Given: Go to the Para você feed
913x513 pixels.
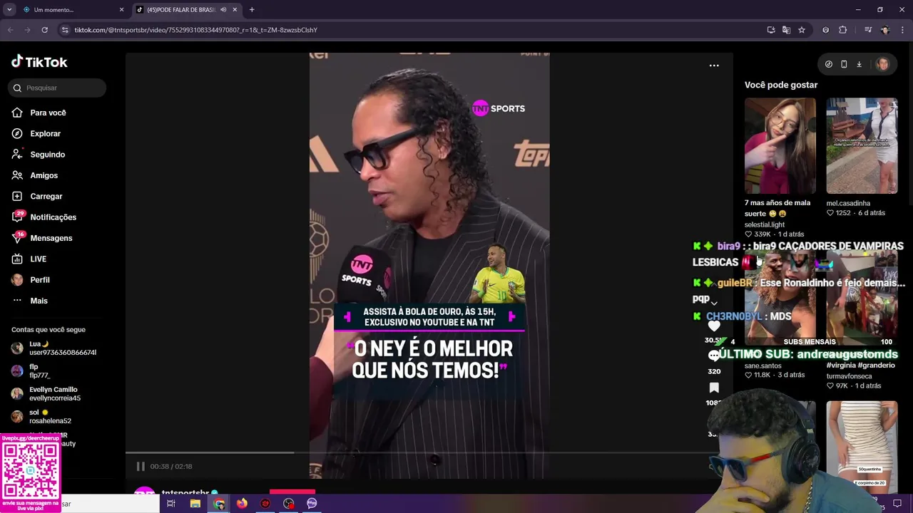Looking at the screenshot, I should (x=48, y=113).
